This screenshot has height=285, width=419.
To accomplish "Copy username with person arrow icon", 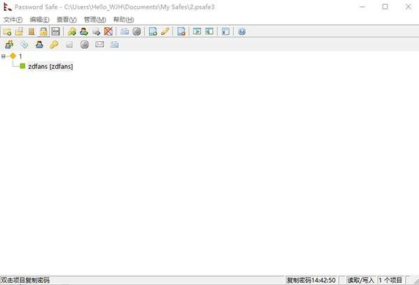I will tap(84, 32).
